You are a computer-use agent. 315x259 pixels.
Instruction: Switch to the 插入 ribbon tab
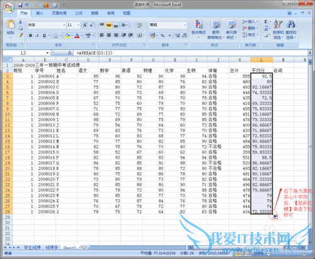coord(40,13)
